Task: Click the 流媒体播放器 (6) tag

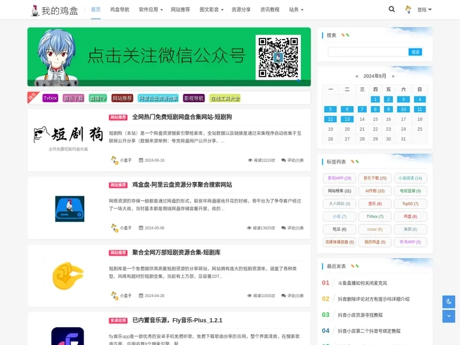Action: tap(339, 242)
